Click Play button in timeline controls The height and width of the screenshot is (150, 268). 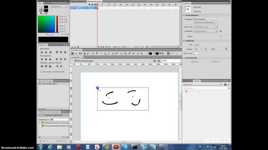[104, 47]
